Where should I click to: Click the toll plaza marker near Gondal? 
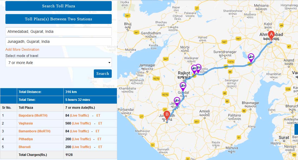point(183,87)
